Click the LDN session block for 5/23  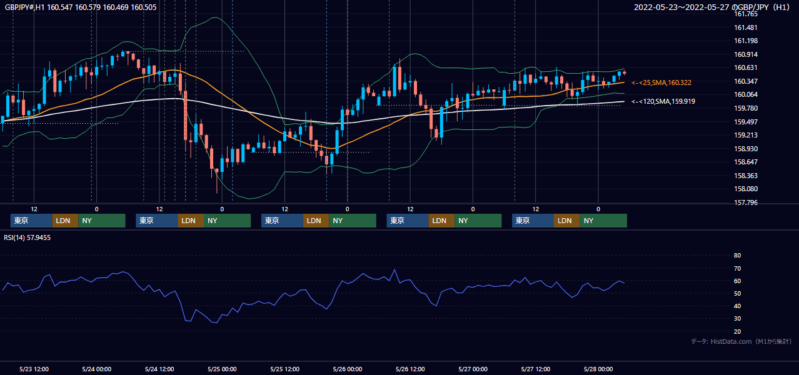(x=65, y=221)
